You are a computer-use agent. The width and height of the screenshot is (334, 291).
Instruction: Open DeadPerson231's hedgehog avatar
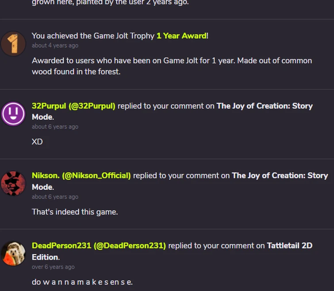[13, 253]
